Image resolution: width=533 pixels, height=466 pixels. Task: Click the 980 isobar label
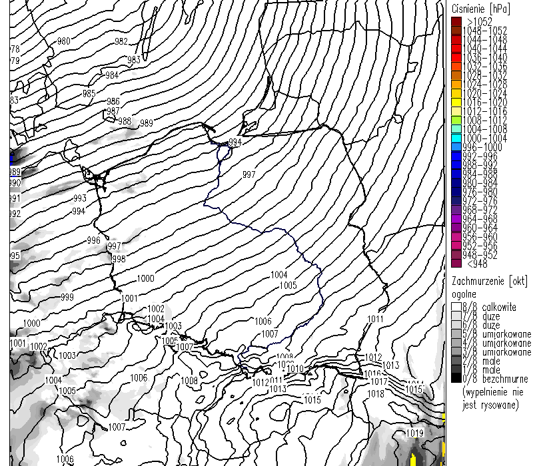click(x=64, y=41)
